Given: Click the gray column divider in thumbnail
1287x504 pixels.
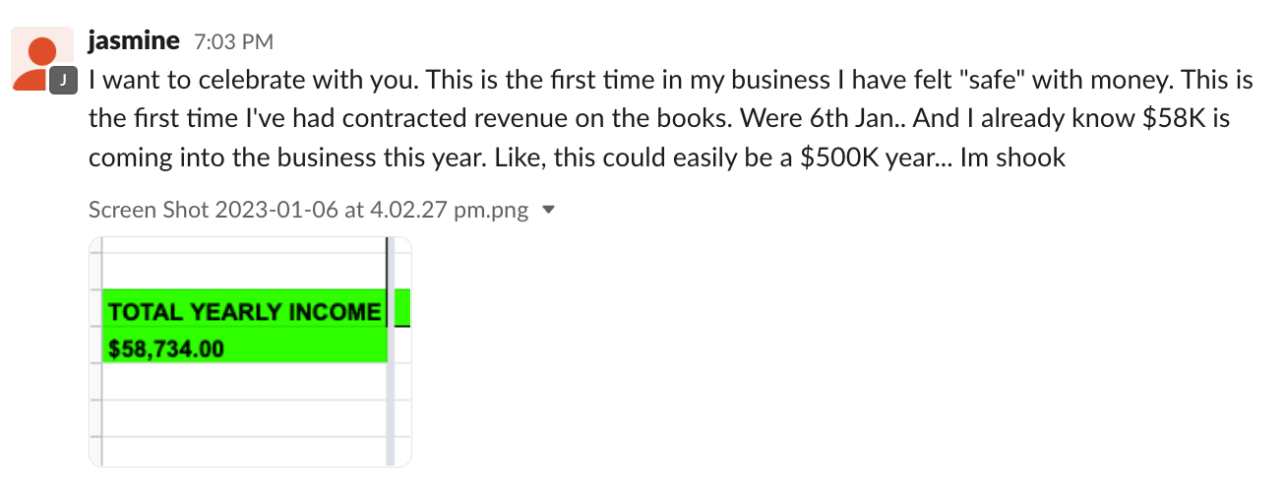Looking at the screenshot, I should click(x=391, y=351).
